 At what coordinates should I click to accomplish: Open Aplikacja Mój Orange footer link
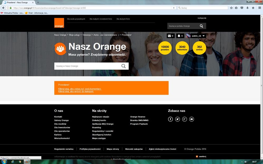tap(103, 124)
